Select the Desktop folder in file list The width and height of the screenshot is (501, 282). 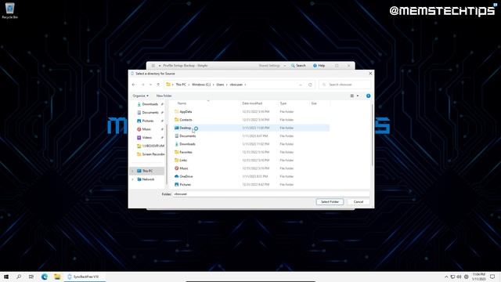coord(186,128)
